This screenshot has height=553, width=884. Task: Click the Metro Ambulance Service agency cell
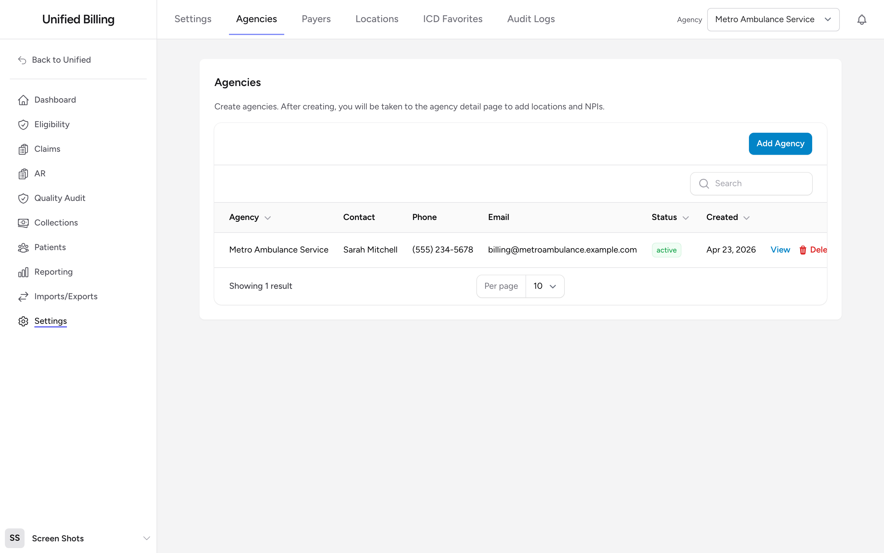tap(279, 250)
